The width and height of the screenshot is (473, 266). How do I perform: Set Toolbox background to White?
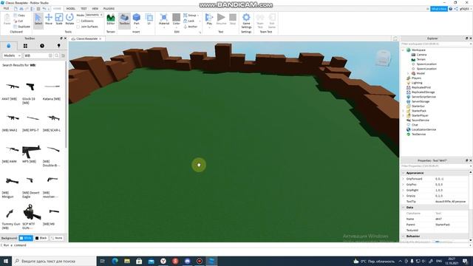(26, 238)
